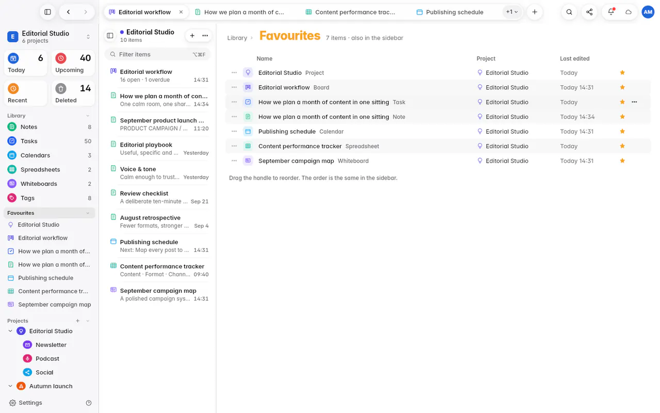Unstar the Note row's favourite star
The width and height of the screenshot is (660, 413).
coord(622,117)
